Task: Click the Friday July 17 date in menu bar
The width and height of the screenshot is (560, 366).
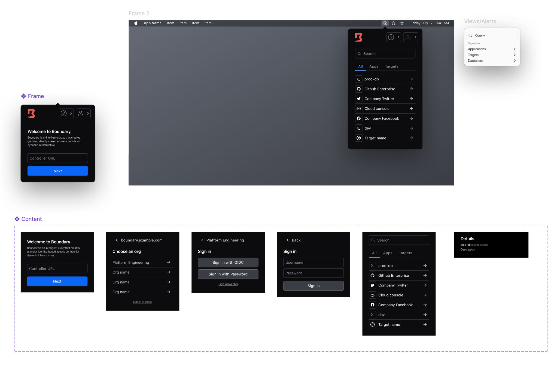Action: pyautogui.click(x=421, y=23)
